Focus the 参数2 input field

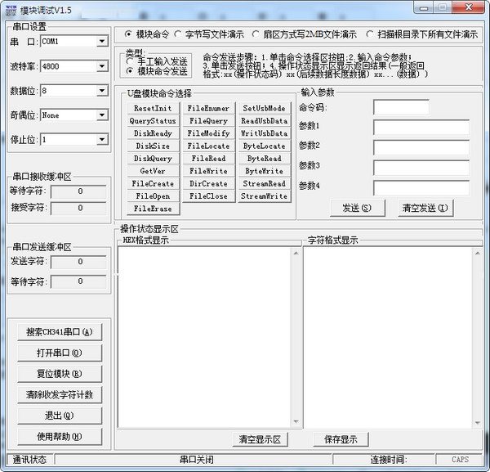pos(421,147)
